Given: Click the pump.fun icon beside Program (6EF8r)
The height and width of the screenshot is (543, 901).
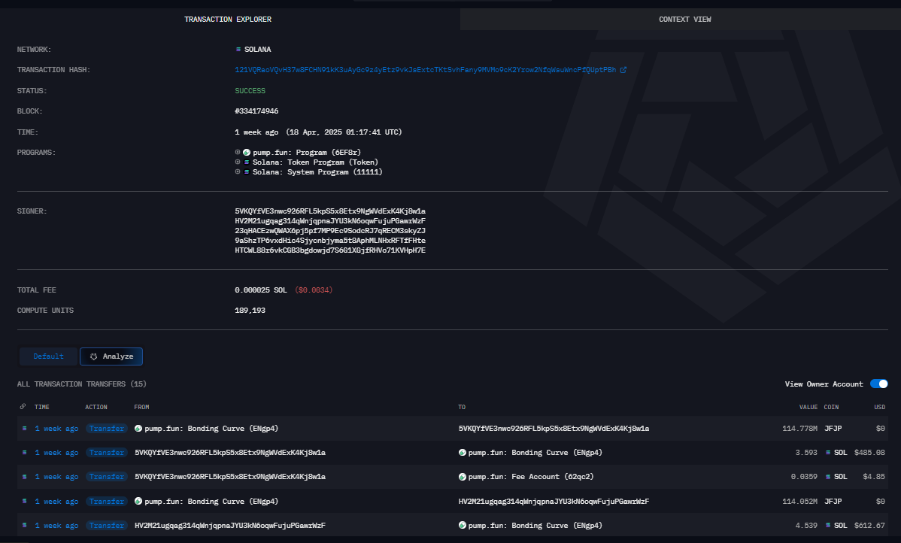Looking at the screenshot, I should click(x=247, y=152).
